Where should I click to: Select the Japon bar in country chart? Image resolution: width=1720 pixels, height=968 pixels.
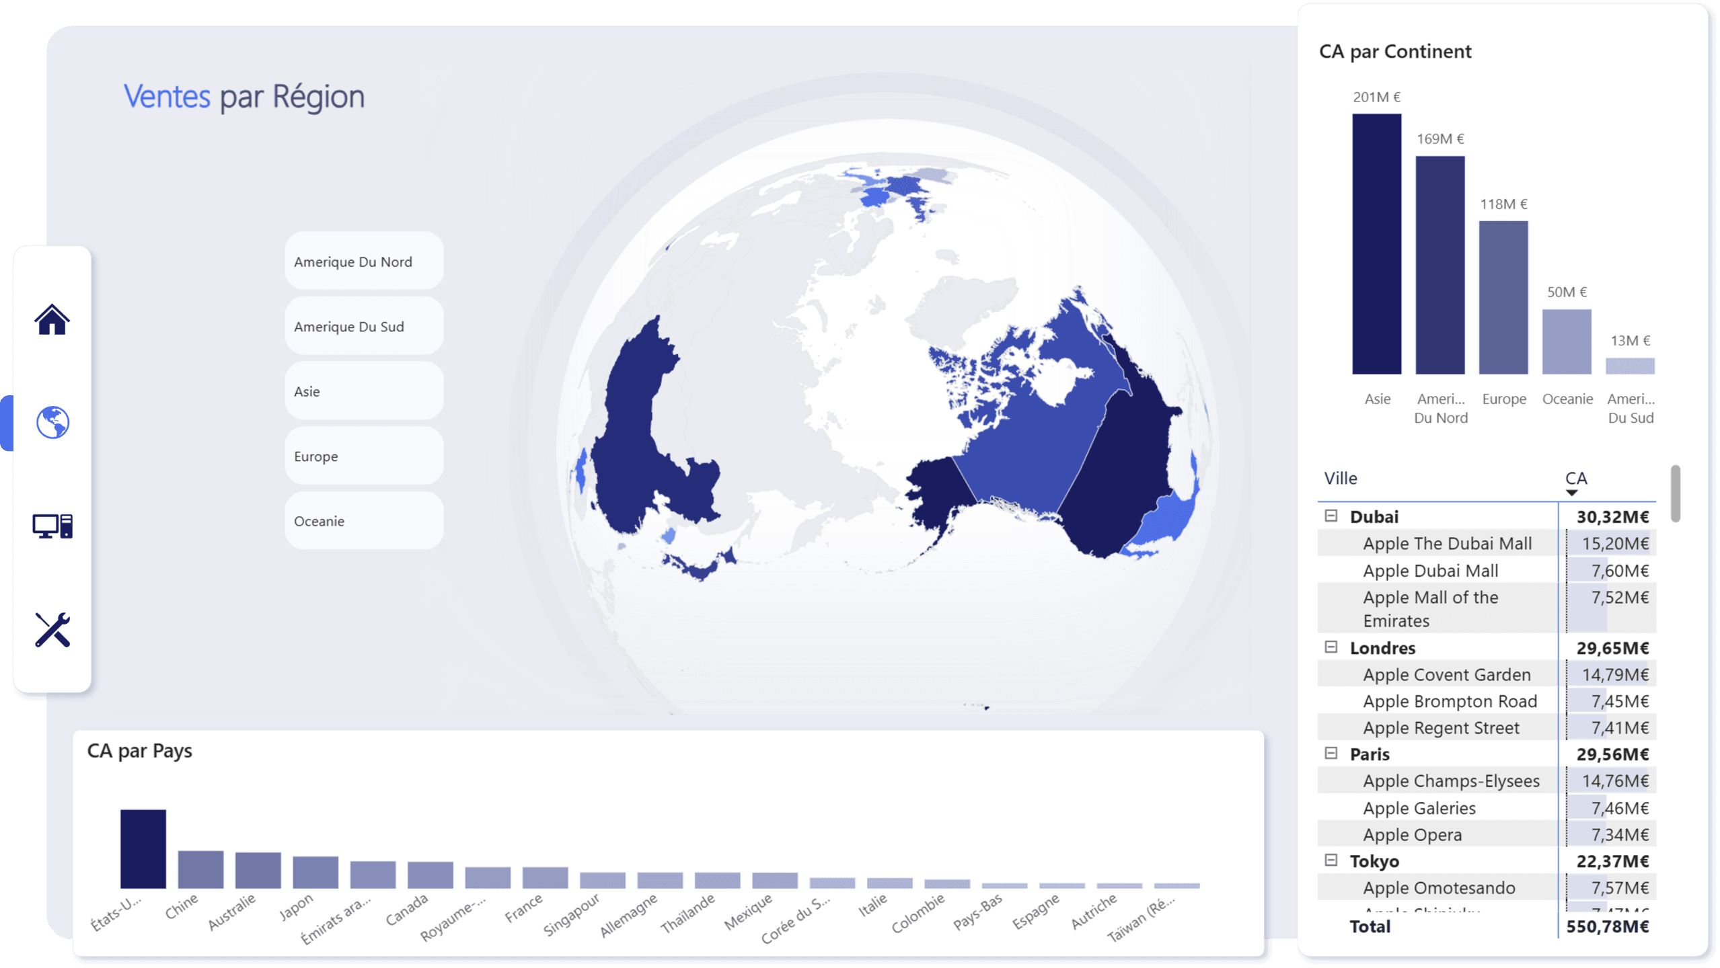pyautogui.click(x=315, y=873)
